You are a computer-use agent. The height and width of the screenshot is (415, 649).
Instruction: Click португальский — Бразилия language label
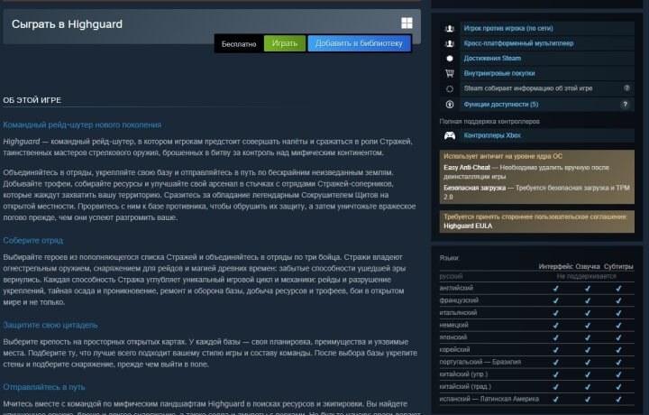click(x=480, y=362)
